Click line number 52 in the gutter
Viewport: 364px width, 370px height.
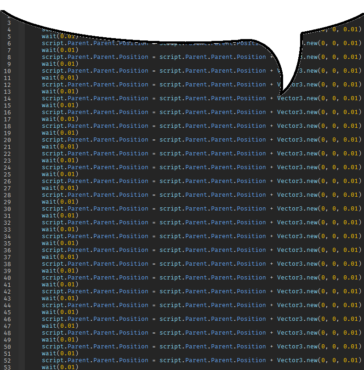click(x=9, y=360)
